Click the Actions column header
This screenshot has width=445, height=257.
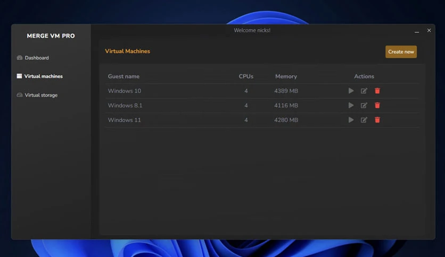364,76
